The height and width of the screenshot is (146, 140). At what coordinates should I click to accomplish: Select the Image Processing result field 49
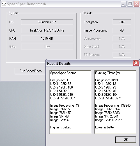122,30
